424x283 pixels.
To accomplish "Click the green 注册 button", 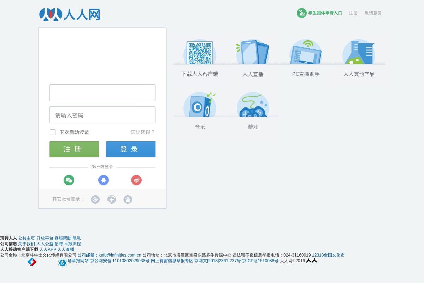I will (x=74, y=149).
